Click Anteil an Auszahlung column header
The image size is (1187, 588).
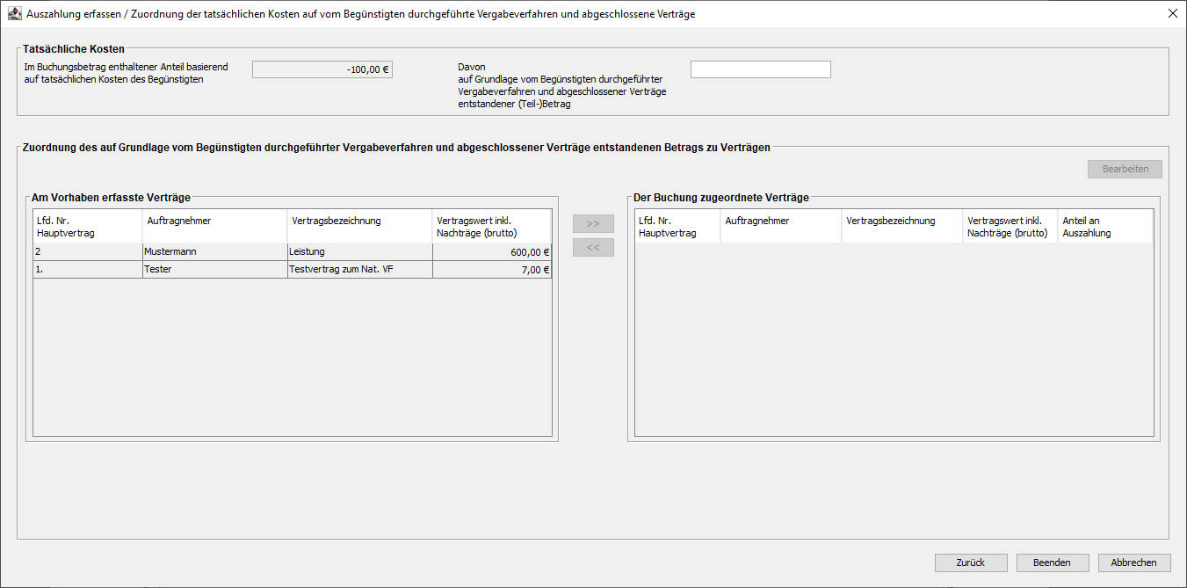click(1104, 227)
